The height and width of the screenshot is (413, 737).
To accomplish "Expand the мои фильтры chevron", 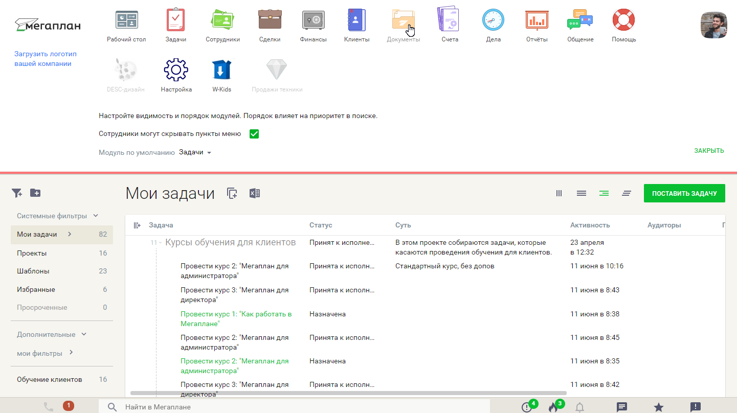I will tap(71, 353).
